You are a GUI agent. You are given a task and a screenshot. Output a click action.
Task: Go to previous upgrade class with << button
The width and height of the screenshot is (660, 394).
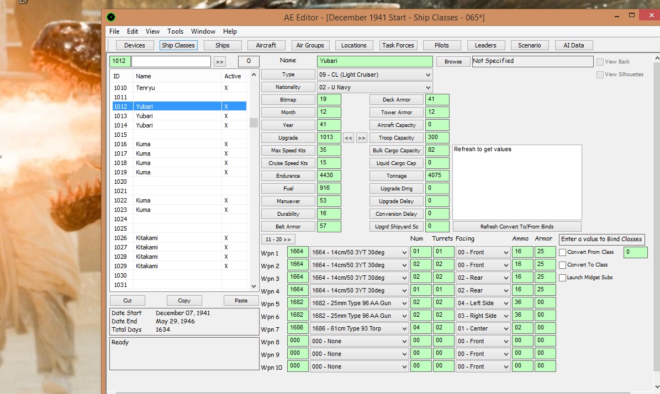[x=349, y=138]
